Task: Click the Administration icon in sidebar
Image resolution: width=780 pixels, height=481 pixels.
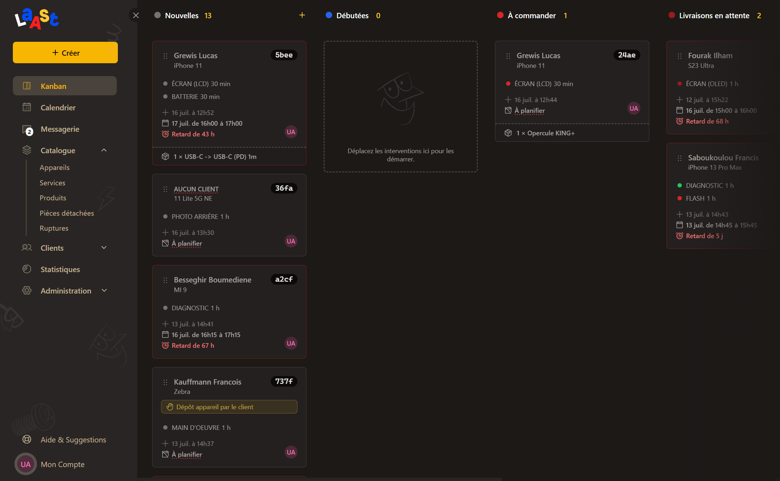Action: pyautogui.click(x=26, y=290)
